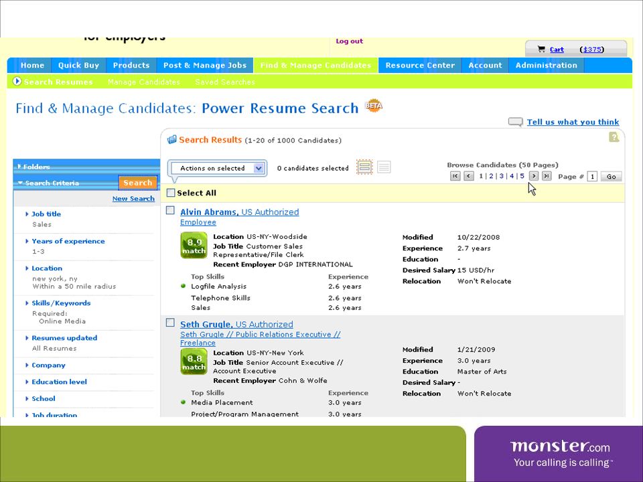Go to results page 4
Image resolution: width=643 pixels, height=482 pixels.
[x=512, y=176]
